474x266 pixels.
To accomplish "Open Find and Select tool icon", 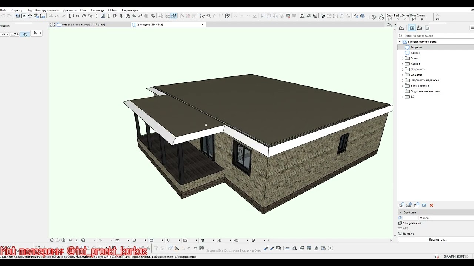I will tap(17, 16).
